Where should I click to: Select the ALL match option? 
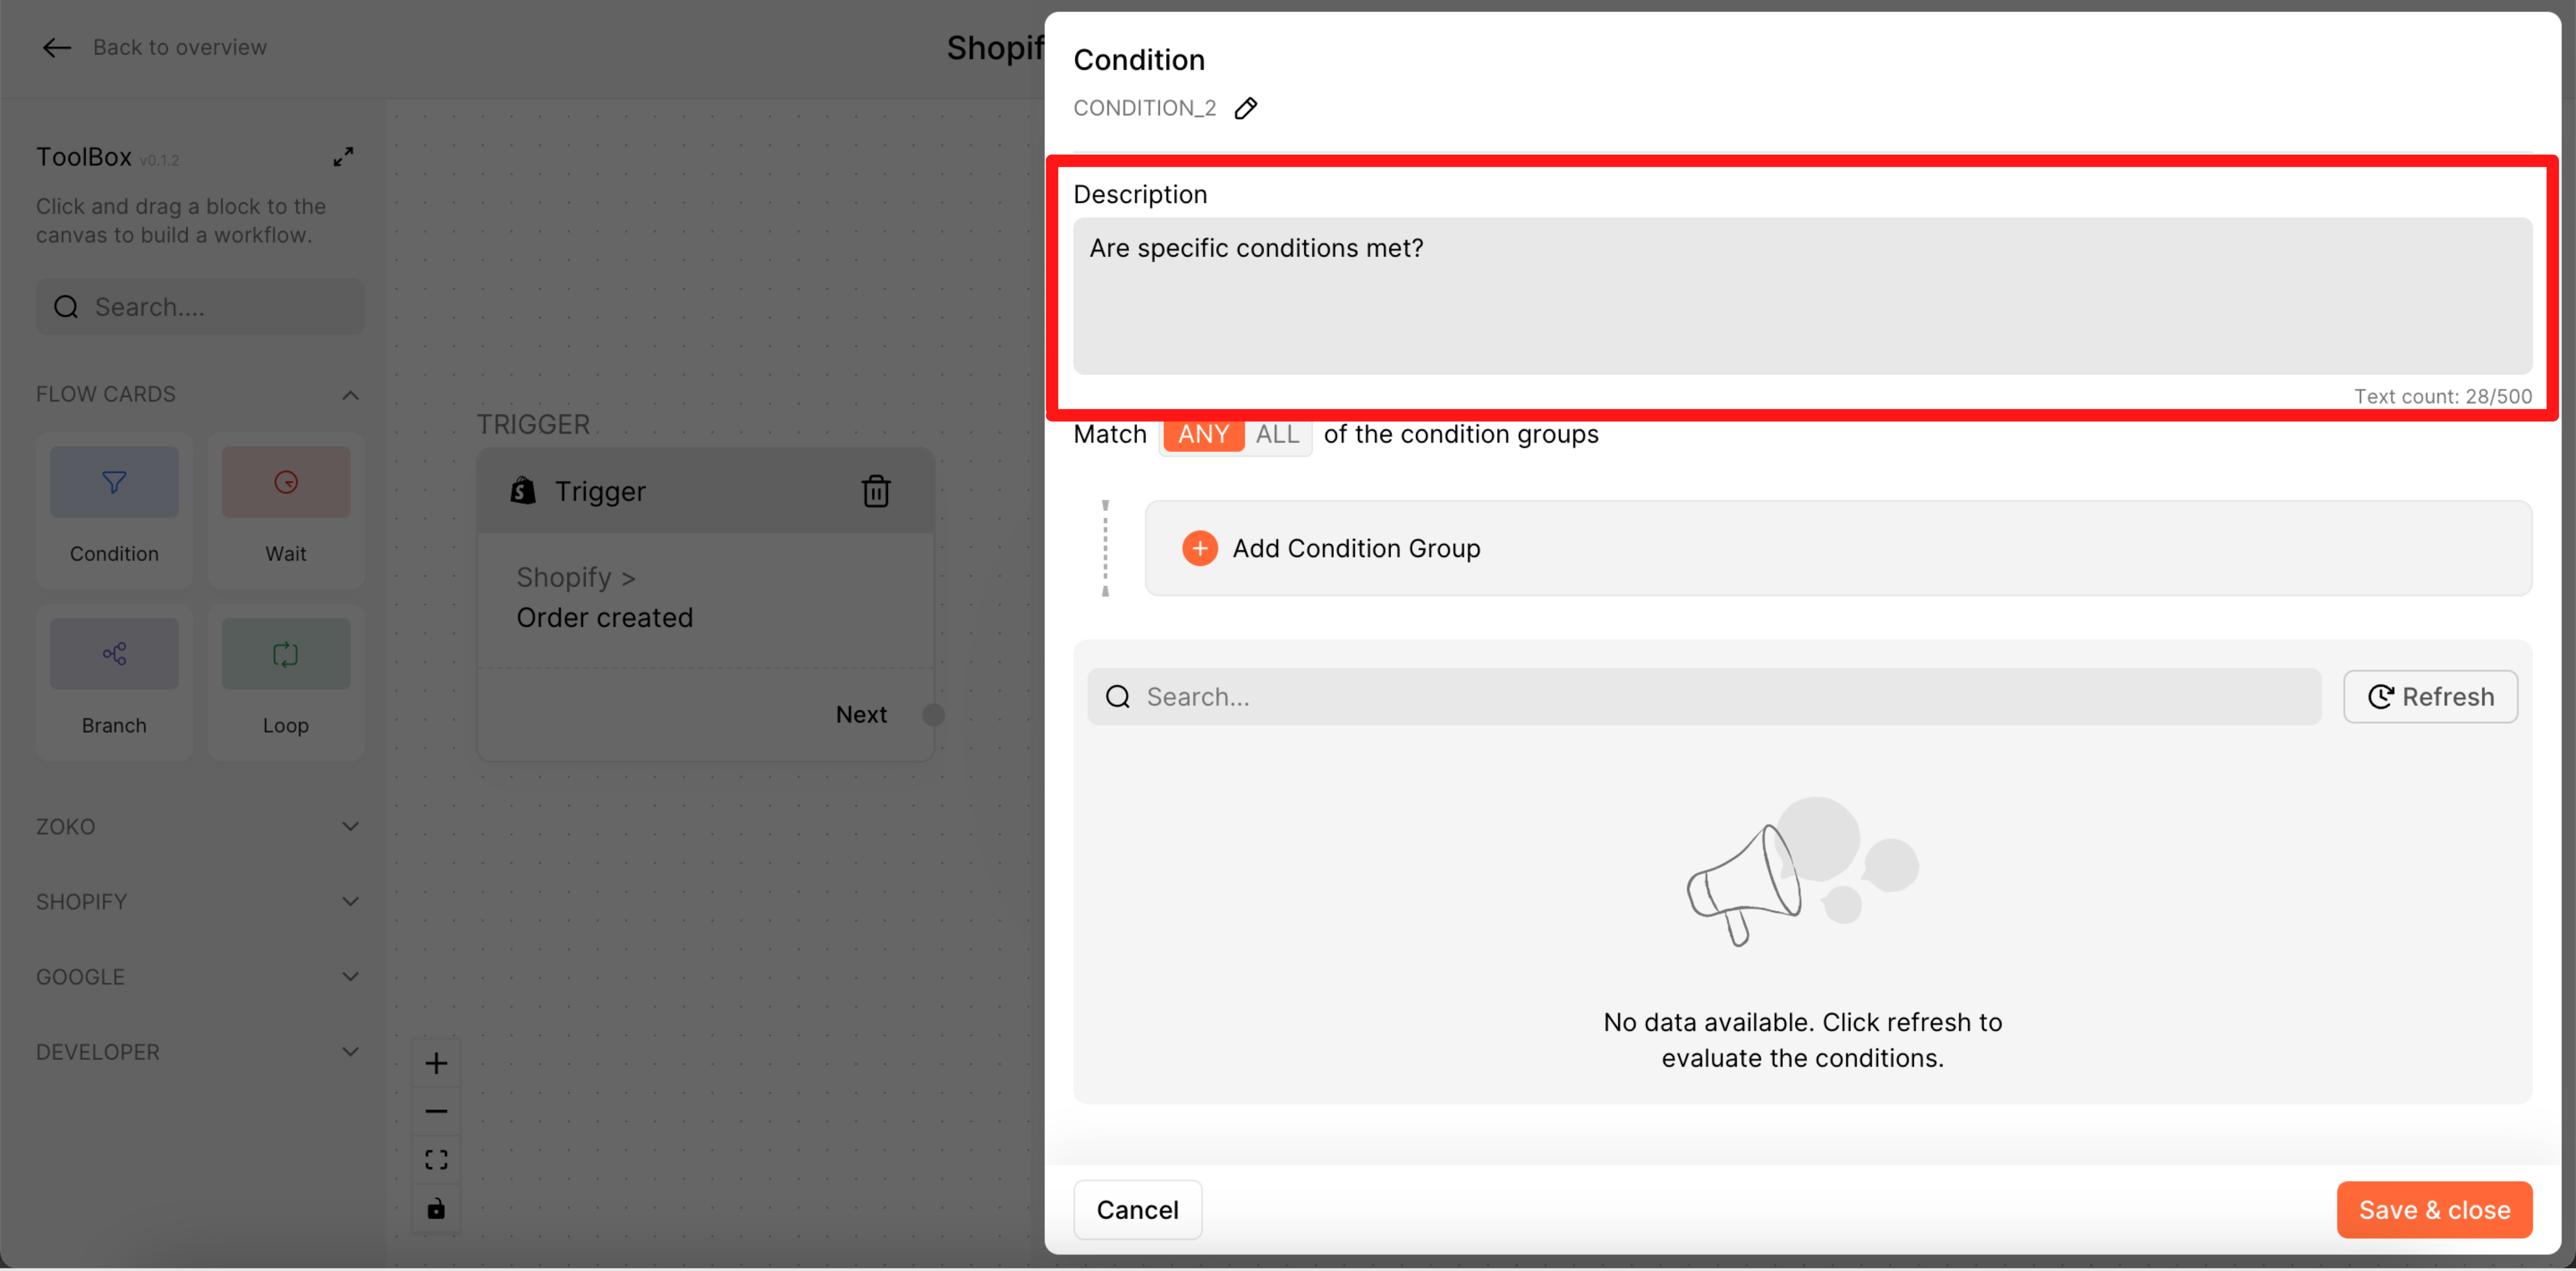pyautogui.click(x=1277, y=435)
